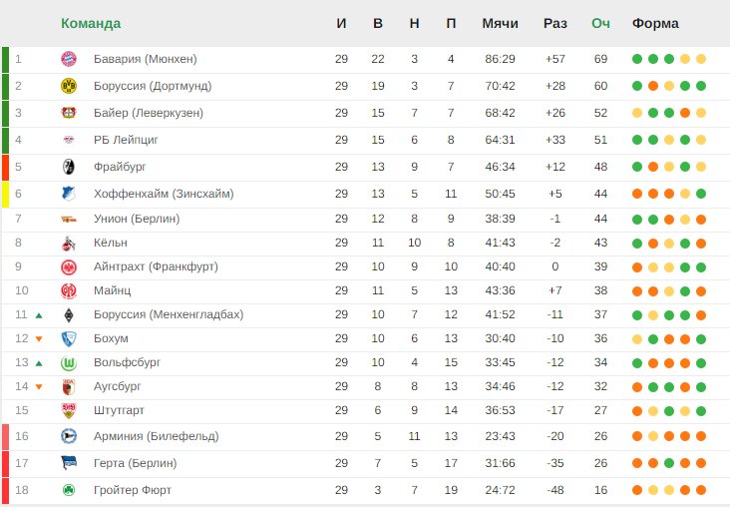Click the orange down arrow beside Бохум
The height and width of the screenshot is (507, 730).
pyautogui.click(x=39, y=339)
